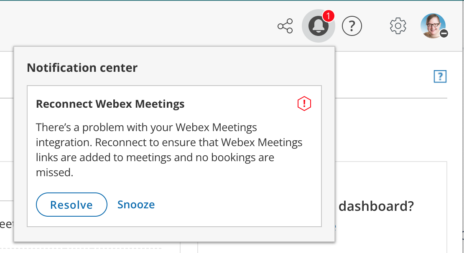The image size is (464, 253).
Task: Click the do-not-disturb status badge on avatar
Action: 444,33
